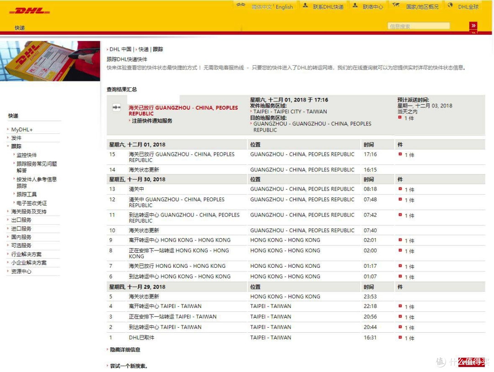Click the world map icon for 国家/地区概况
The width and height of the screenshot is (494, 372).
(x=396, y=5)
